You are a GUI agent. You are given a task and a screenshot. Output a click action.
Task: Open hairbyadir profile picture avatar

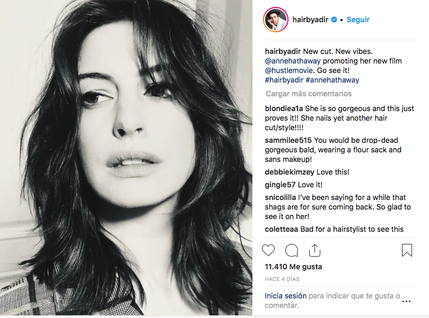coord(275,20)
